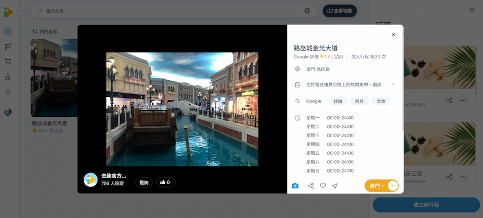483x218 pixels.
Task: Click the 路氹城金光大道 title in the popup
Action: coord(316,48)
